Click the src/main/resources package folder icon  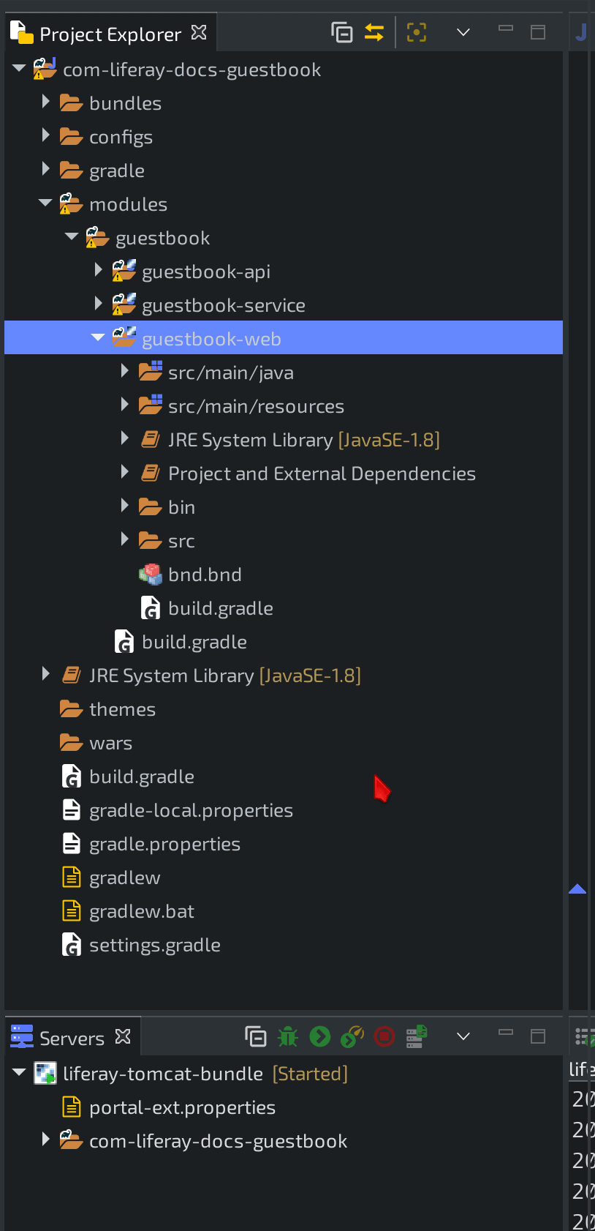(x=151, y=405)
